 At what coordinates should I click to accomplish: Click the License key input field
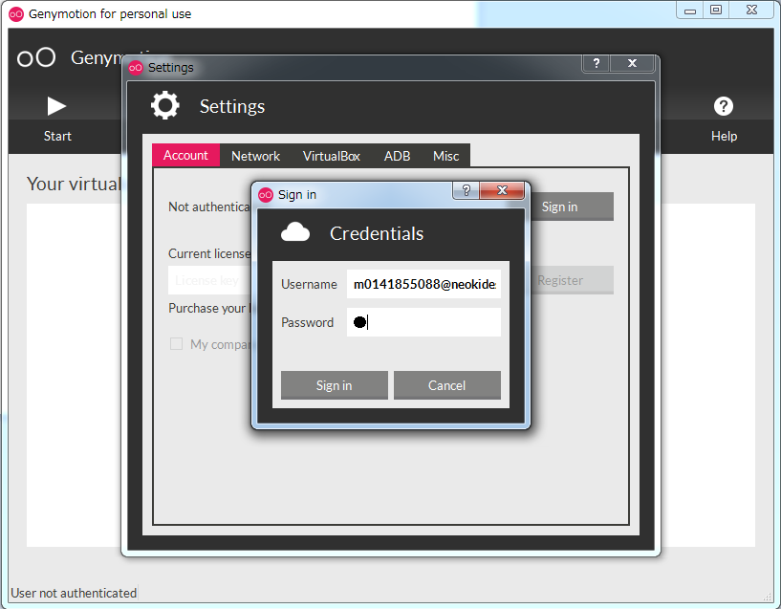click(209, 280)
